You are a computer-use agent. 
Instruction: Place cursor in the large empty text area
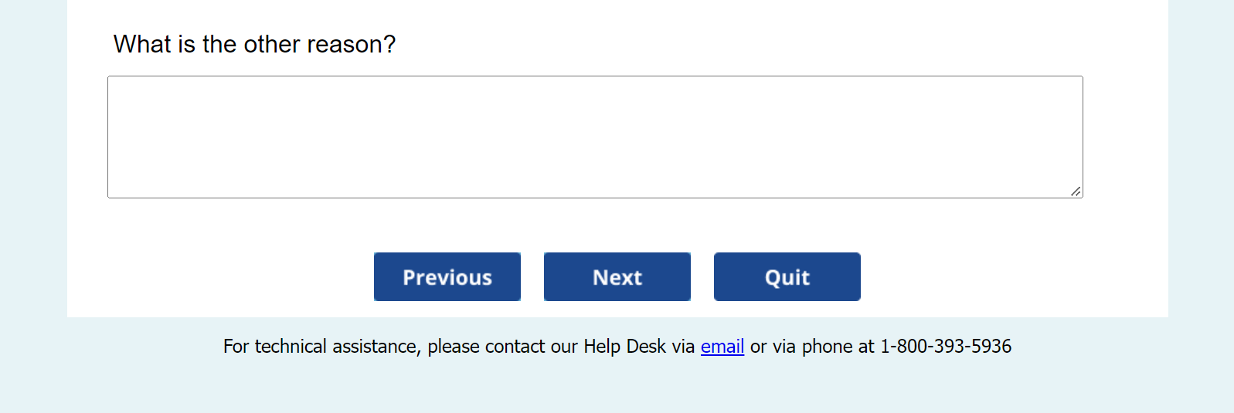(595, 137)
